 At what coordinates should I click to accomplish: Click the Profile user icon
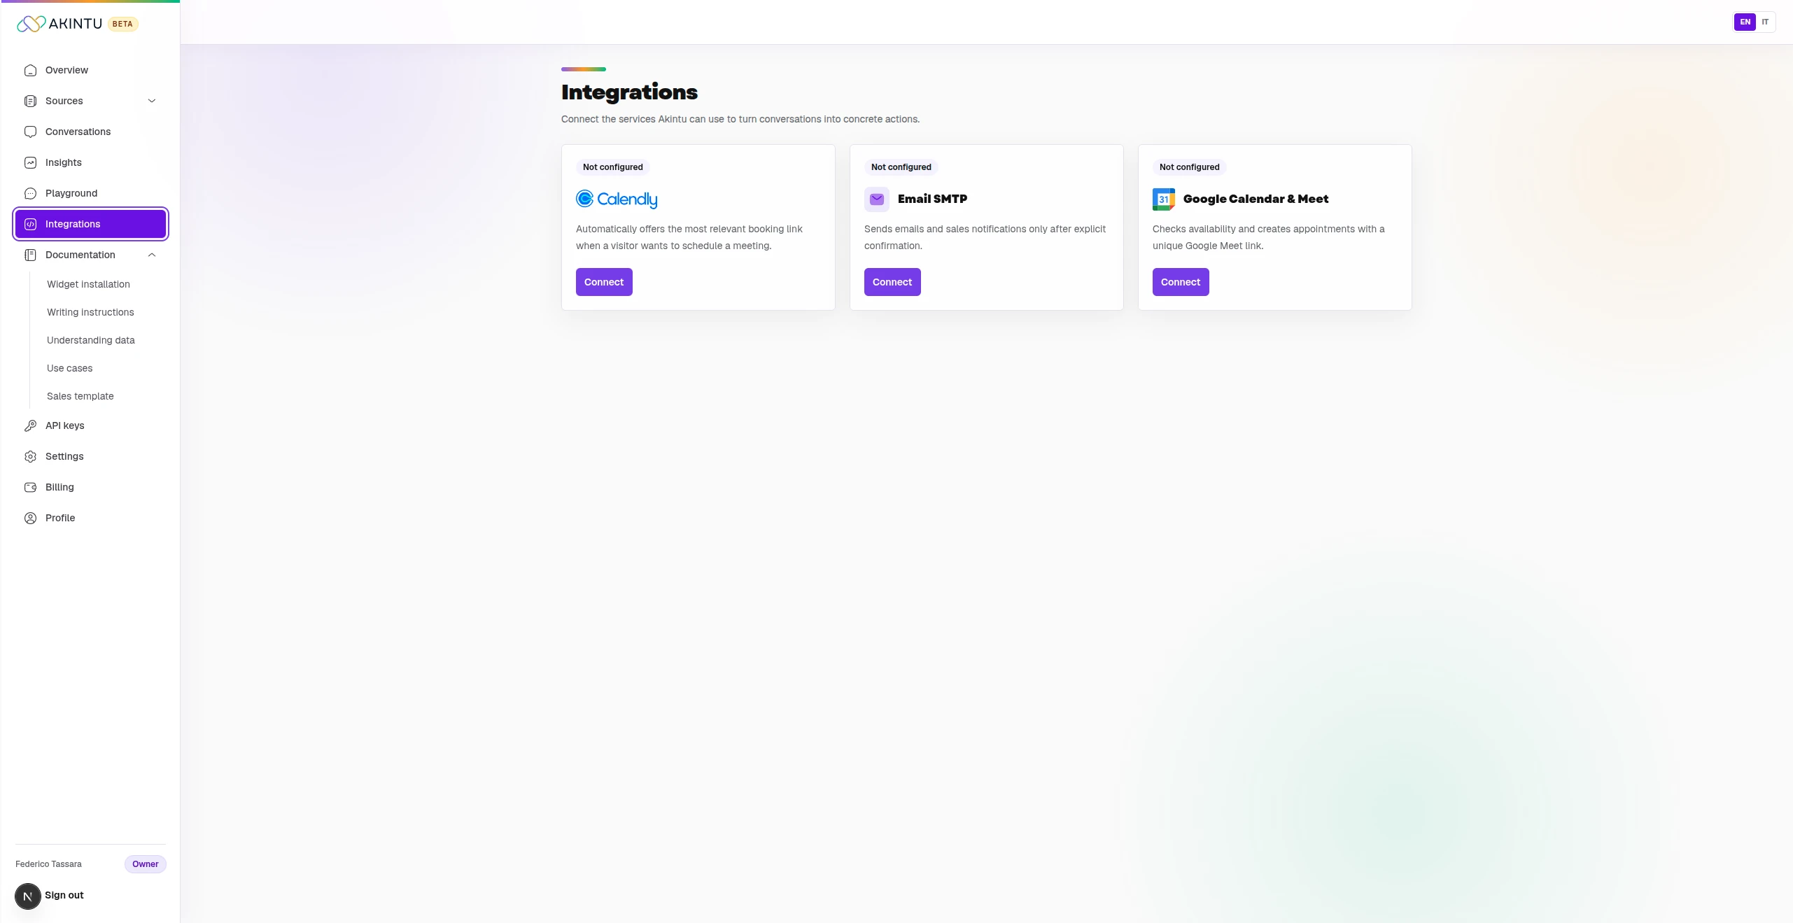[30, 518]
